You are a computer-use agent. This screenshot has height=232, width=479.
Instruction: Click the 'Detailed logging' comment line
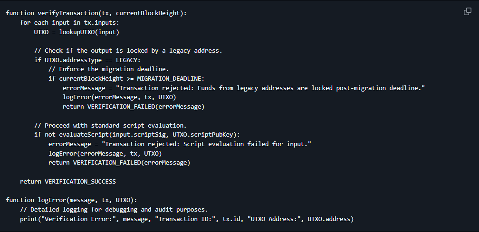tap(114, 209)
